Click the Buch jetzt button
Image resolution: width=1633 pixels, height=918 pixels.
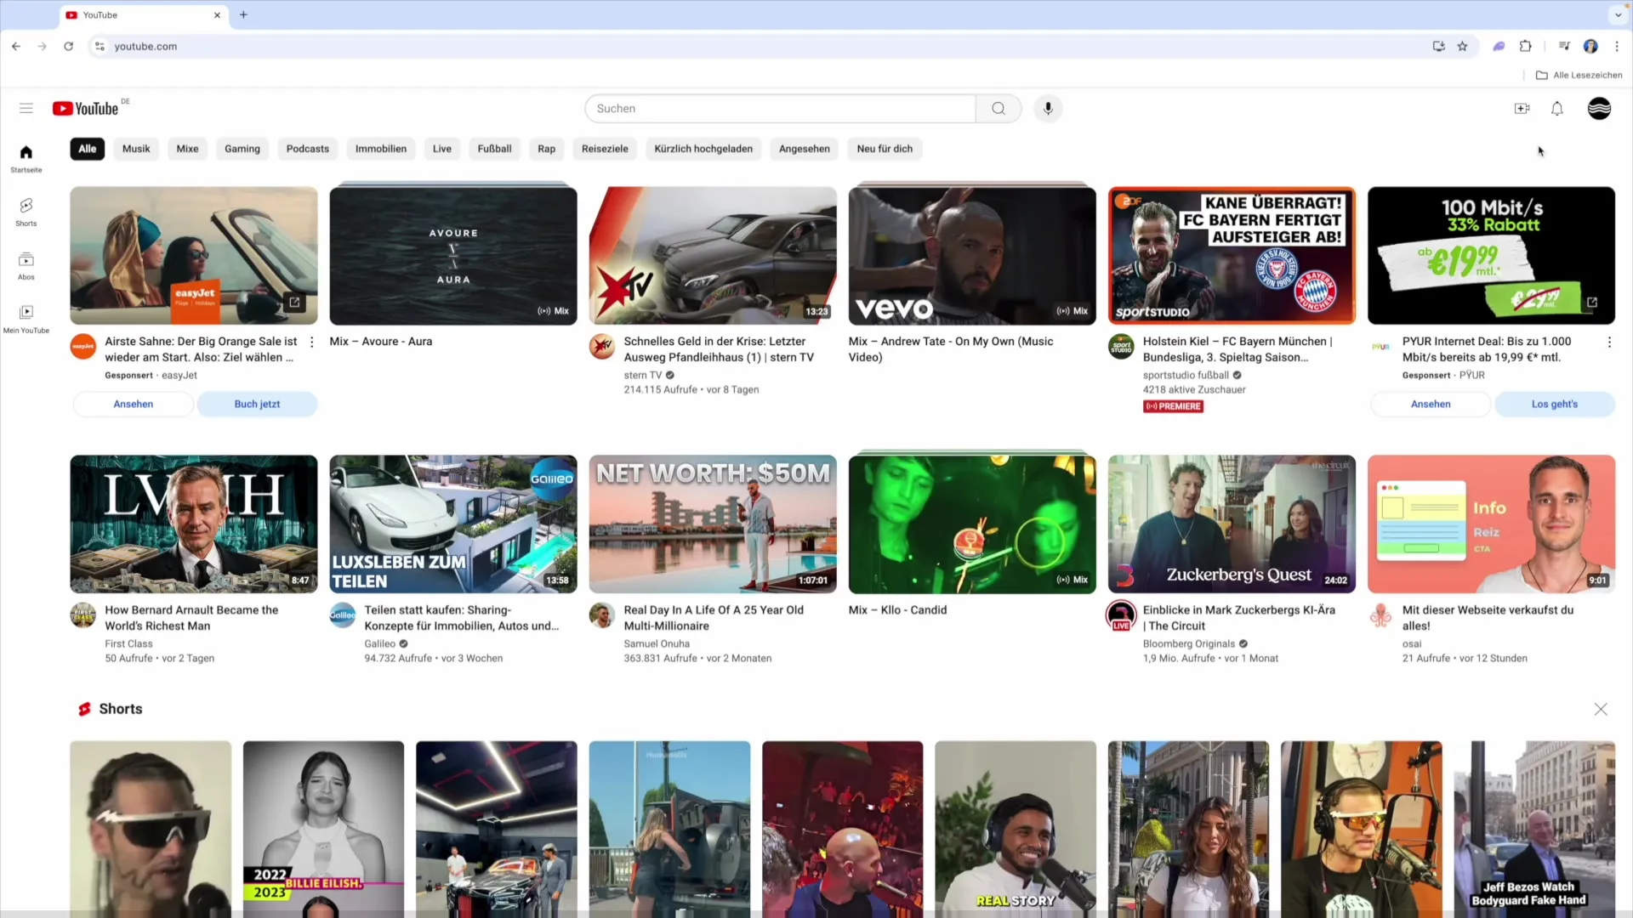[257, 404]
